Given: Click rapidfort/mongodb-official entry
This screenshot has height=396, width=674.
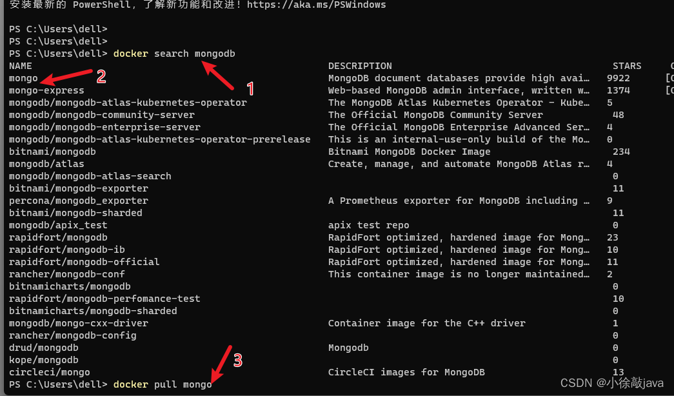Looking at the screenshot, I should coord(84,262).
